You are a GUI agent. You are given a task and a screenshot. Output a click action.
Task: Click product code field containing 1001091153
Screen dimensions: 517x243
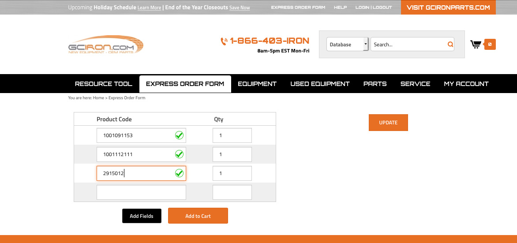[141, 135]
